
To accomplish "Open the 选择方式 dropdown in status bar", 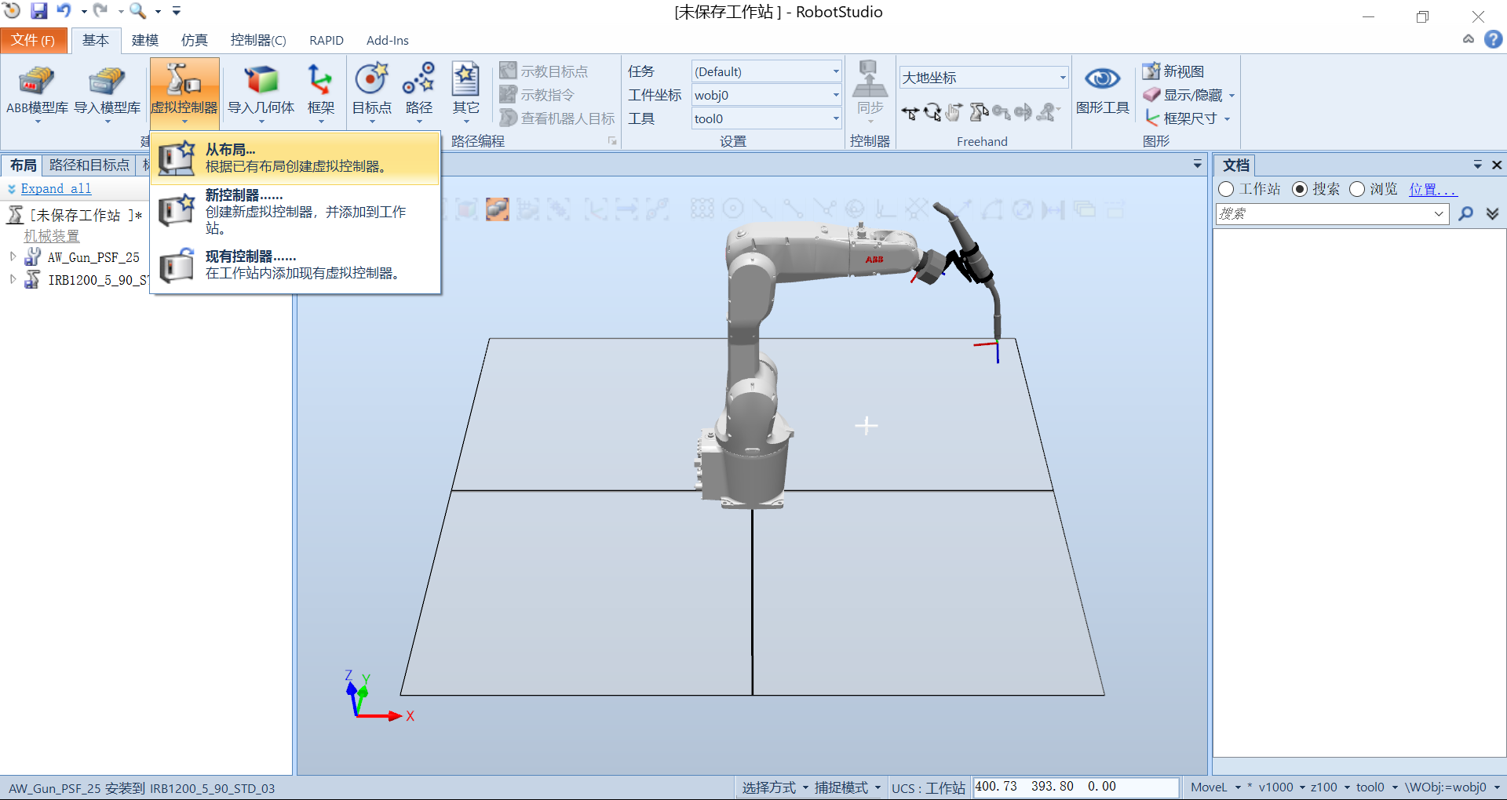I will tap(775, 787).
